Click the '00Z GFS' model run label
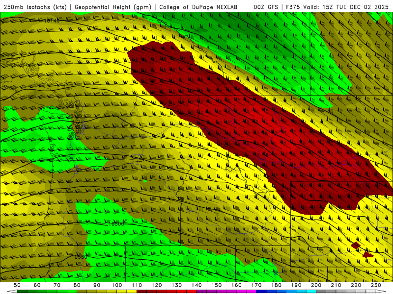The image size is (393, 294). 266,7
